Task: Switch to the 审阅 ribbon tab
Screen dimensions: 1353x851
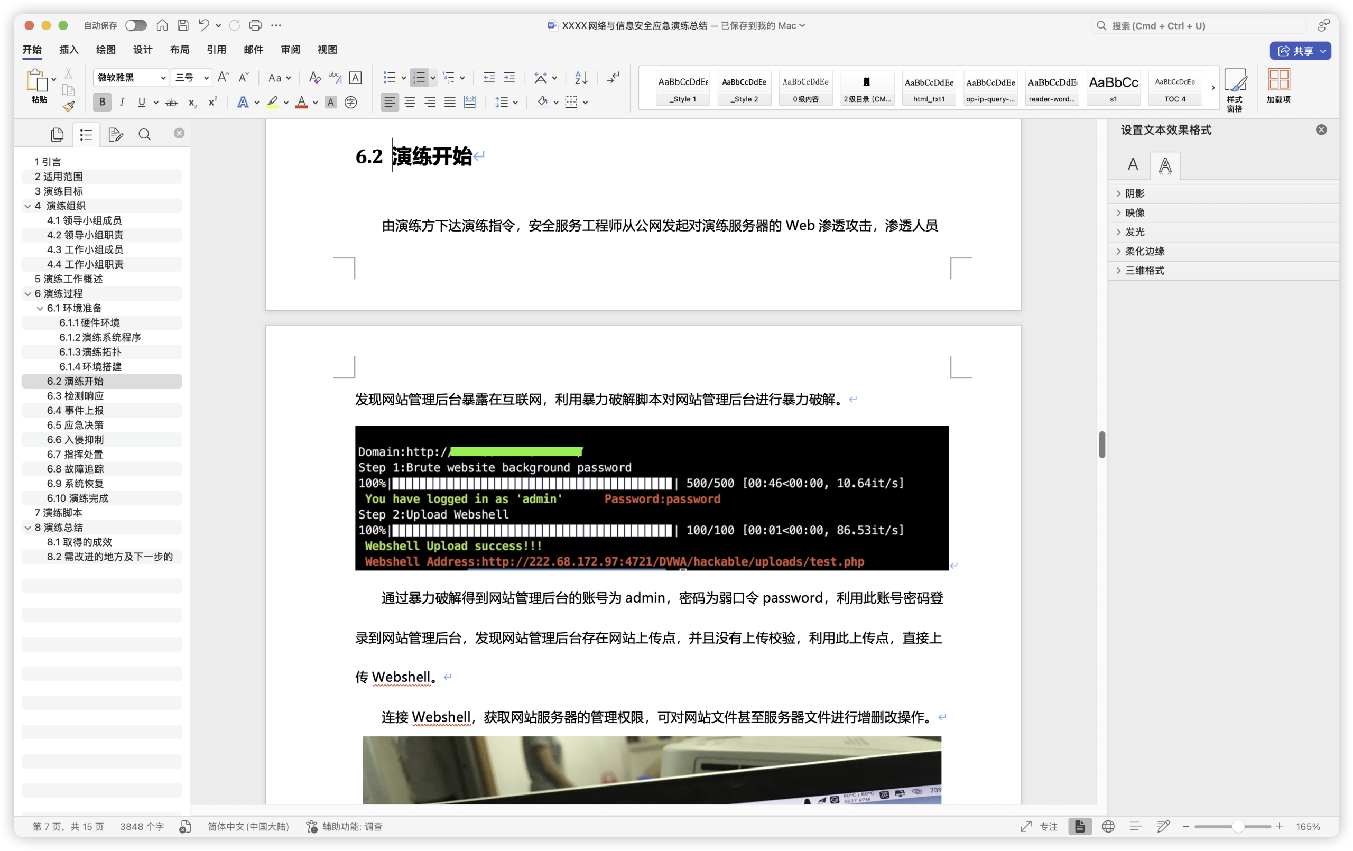Action: point(290,50)
